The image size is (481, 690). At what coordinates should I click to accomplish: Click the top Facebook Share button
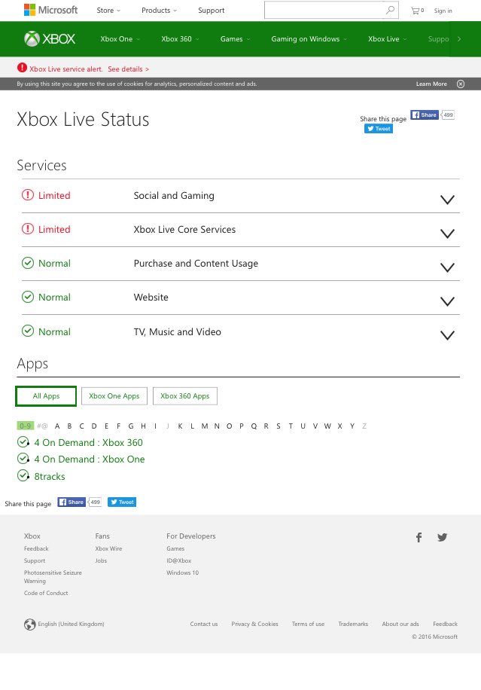(425, 114)
